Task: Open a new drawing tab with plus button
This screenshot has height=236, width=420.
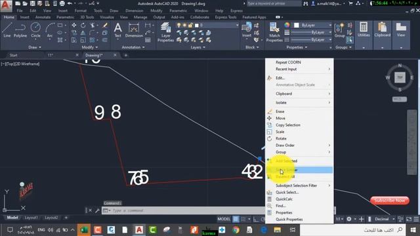Action: click(125, 55)
